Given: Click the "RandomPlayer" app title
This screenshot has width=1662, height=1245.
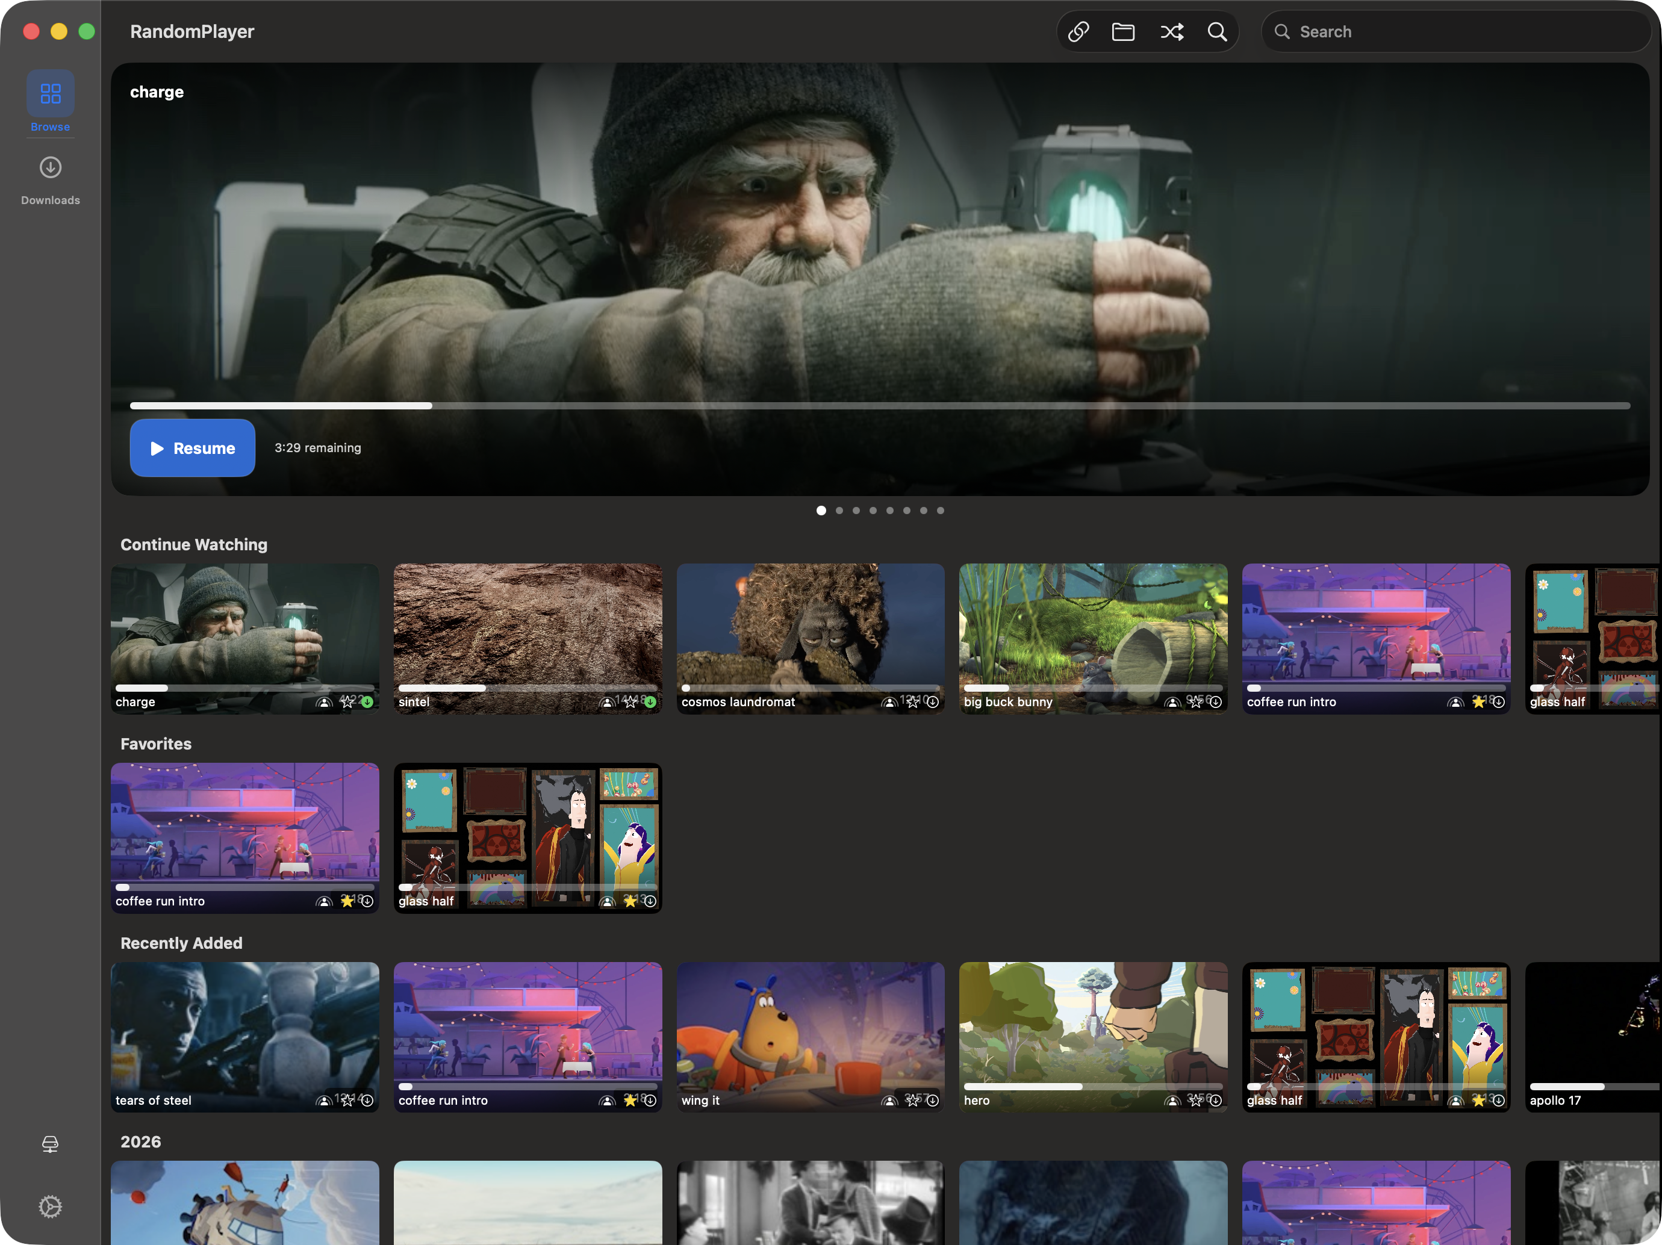Looking at the screenshot, I should [x=192, y=31].
